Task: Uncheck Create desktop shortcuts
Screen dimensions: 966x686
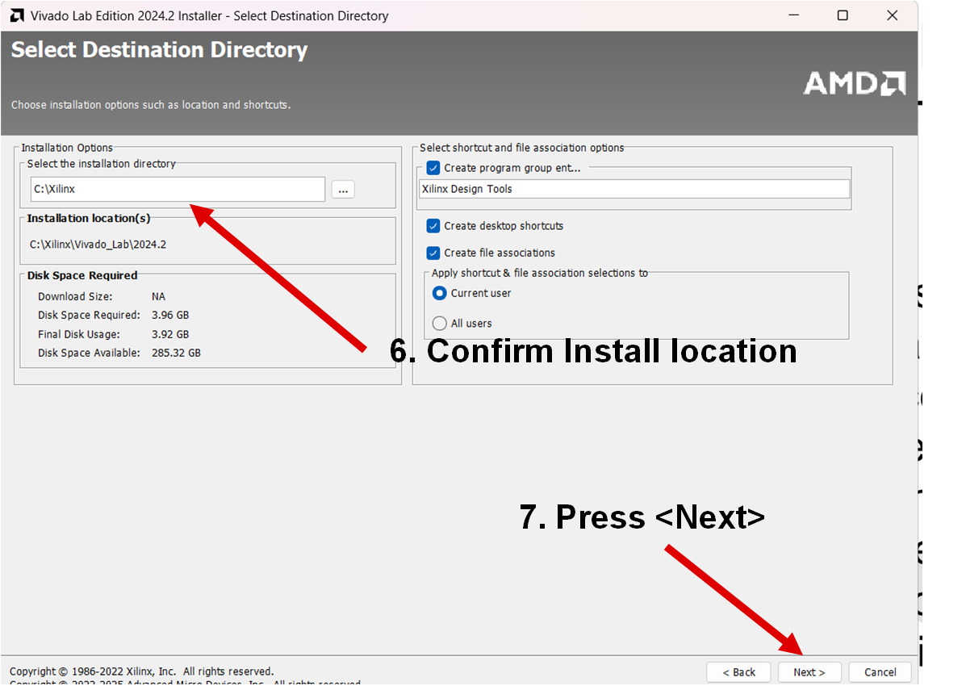Action: 433,226
